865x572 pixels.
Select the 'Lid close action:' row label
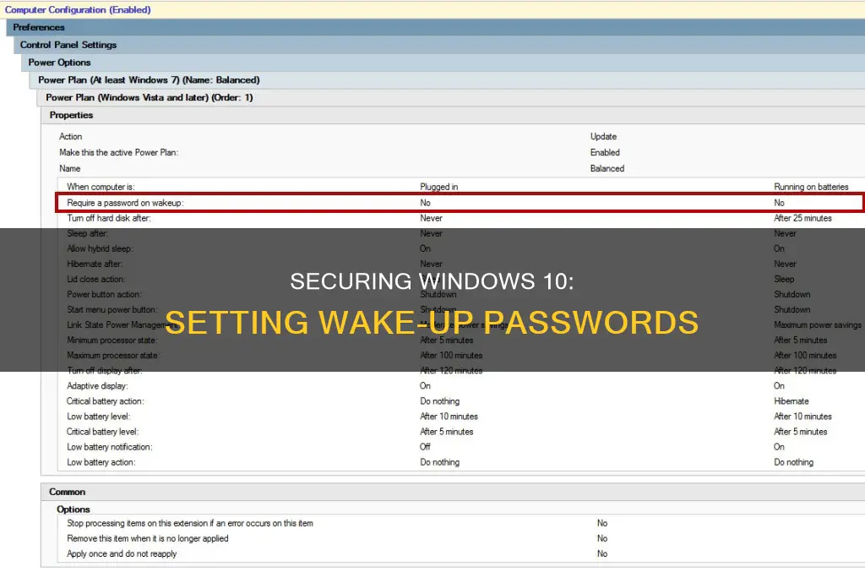tap(96, 279)
